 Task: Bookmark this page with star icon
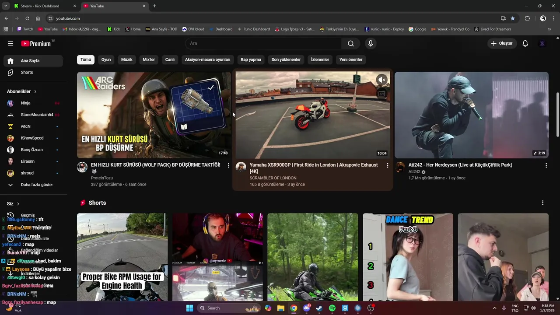pyautogui.click(x=513, y=18)
